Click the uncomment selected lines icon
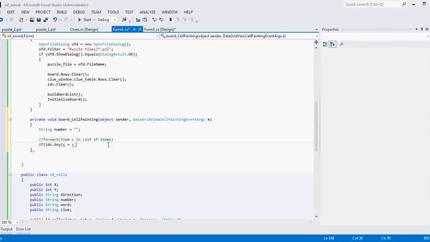This screenshot has width=430, height=242. click(161, 19)
